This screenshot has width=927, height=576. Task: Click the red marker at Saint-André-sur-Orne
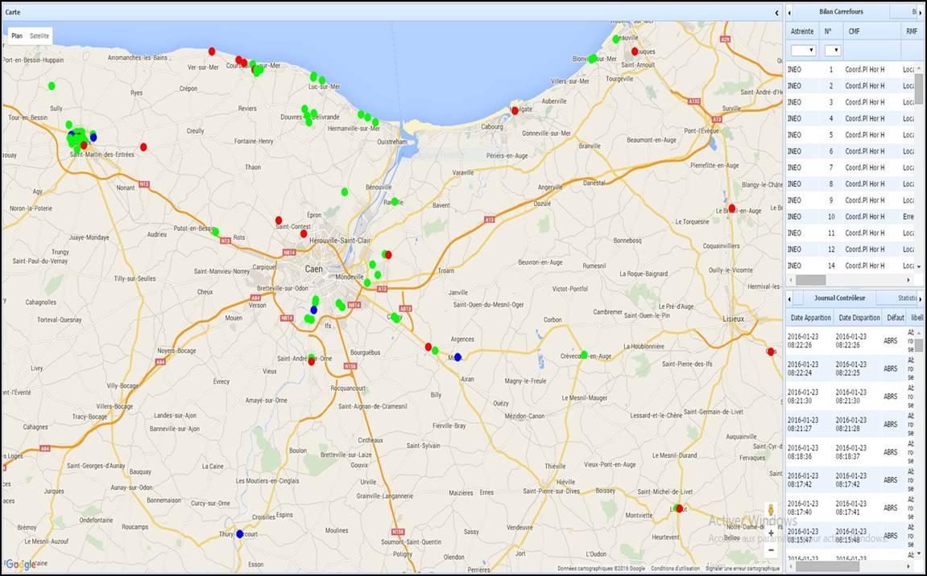(312, 361)
